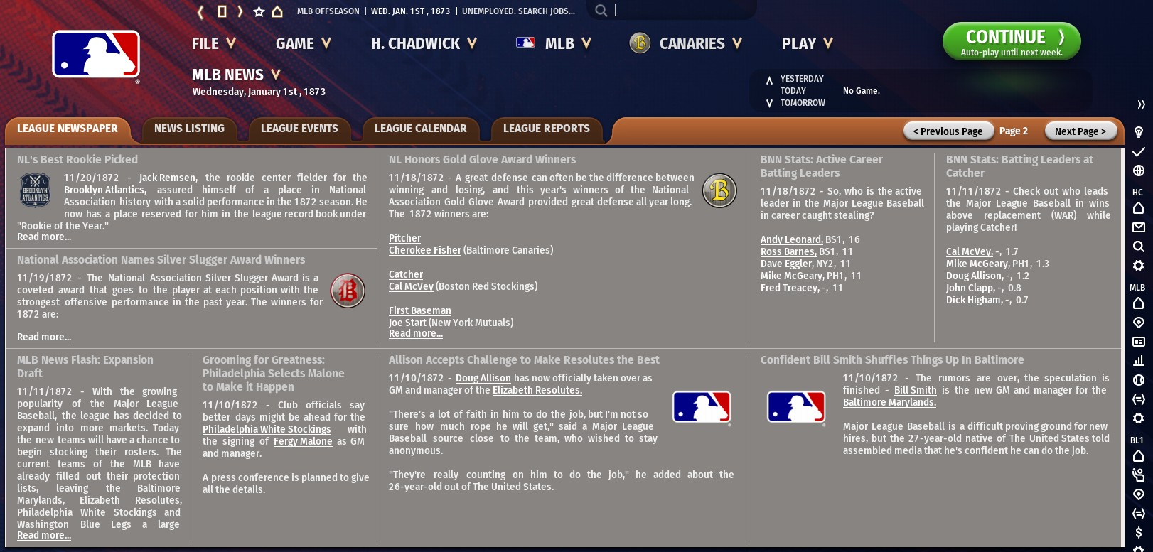Click the MLB section news card icon
Viewport: 1153px width, 552px height.
(x=1138, y=342)
